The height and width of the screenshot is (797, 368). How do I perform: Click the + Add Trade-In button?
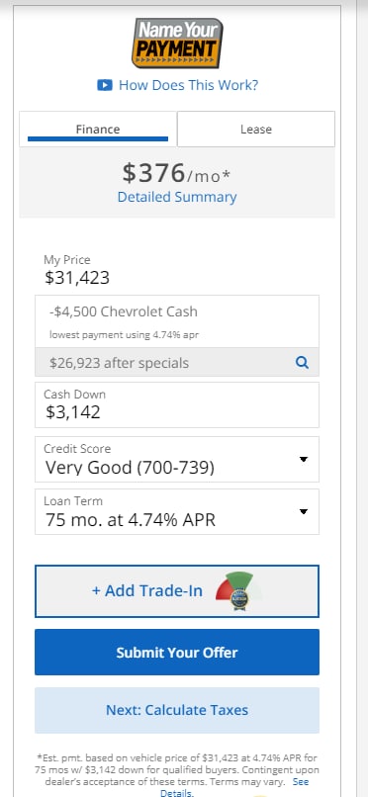(177, 591)
